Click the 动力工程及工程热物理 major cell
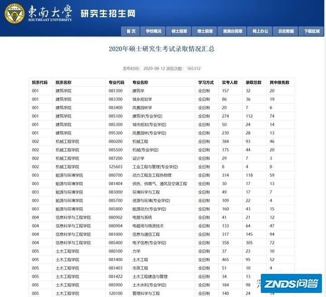 point(152,175)
